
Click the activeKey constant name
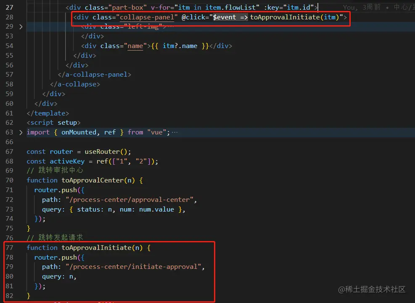[67, 161]
